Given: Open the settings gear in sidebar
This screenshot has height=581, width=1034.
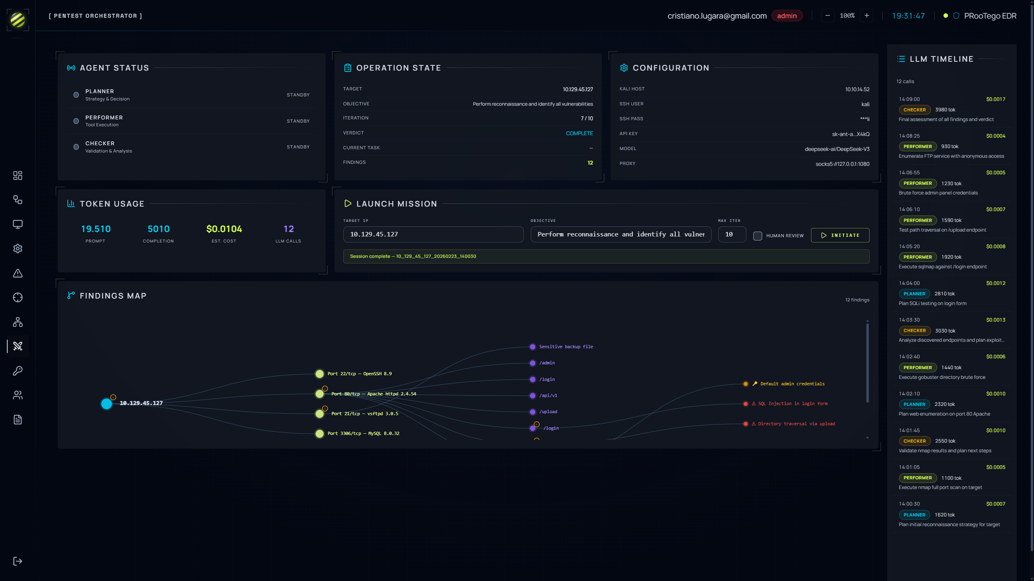Looking at the screenshot, I should pyautogui.click(x=18, y=249).
